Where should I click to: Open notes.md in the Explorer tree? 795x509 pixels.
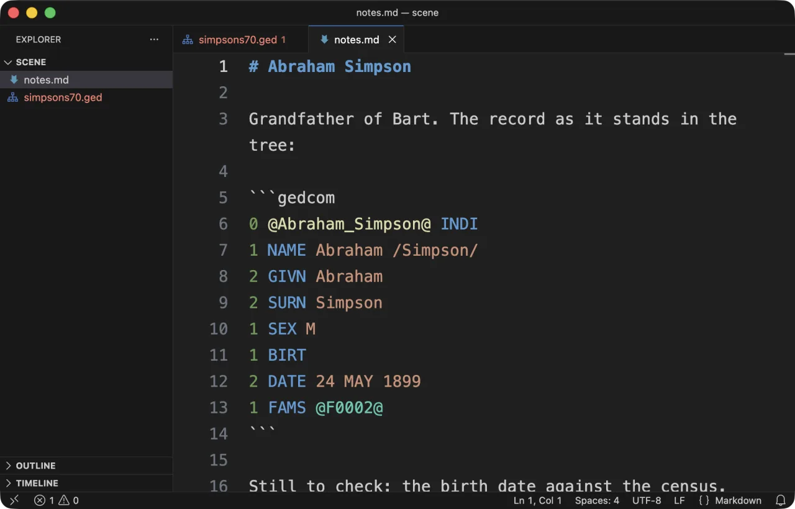point(86,79)
